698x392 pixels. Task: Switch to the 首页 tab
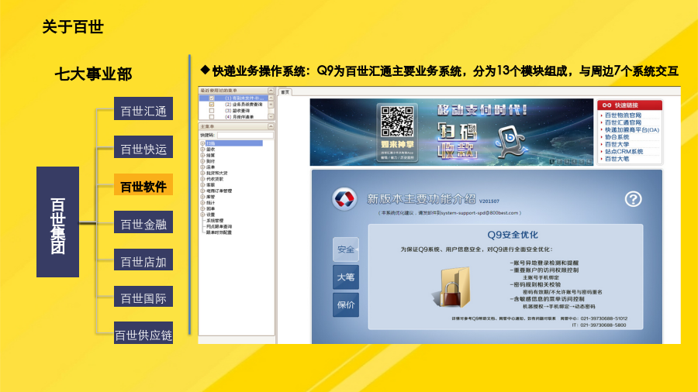(x=285, y=92)
